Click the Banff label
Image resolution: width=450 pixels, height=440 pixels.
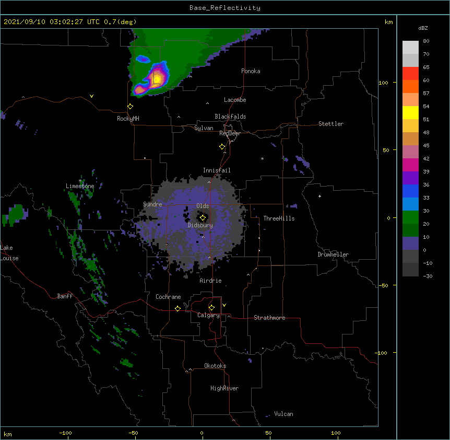tap(65, 296)
